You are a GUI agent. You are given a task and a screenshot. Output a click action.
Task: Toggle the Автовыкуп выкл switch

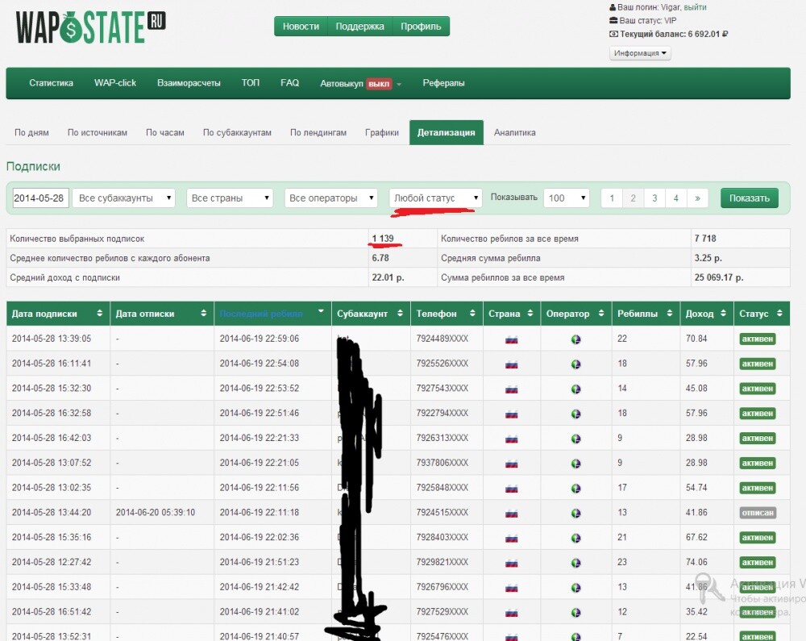pyautogui.click(x=379, y=83)
